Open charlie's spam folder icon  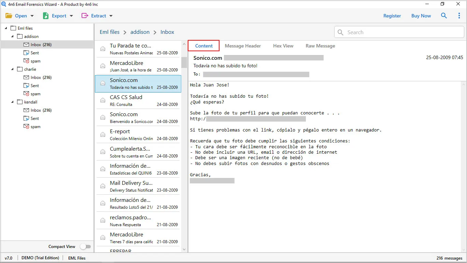pos(26,94)
